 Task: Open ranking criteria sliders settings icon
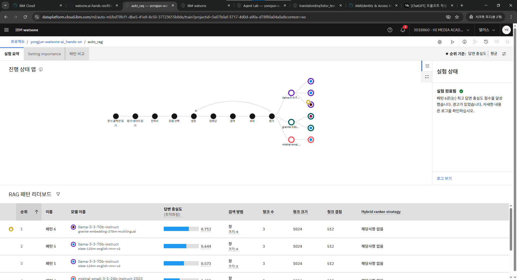[504, 54]
